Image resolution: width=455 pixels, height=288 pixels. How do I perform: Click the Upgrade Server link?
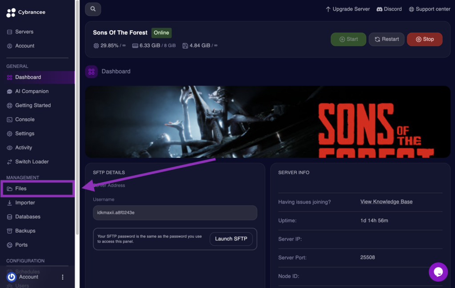(x=347, y=9)
